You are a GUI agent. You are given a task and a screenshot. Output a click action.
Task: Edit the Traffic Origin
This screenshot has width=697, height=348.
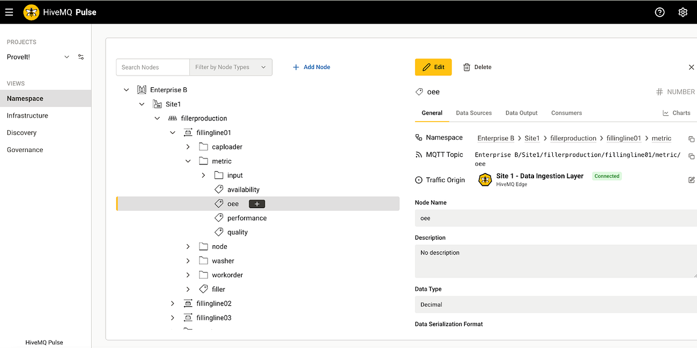(692, 180)
